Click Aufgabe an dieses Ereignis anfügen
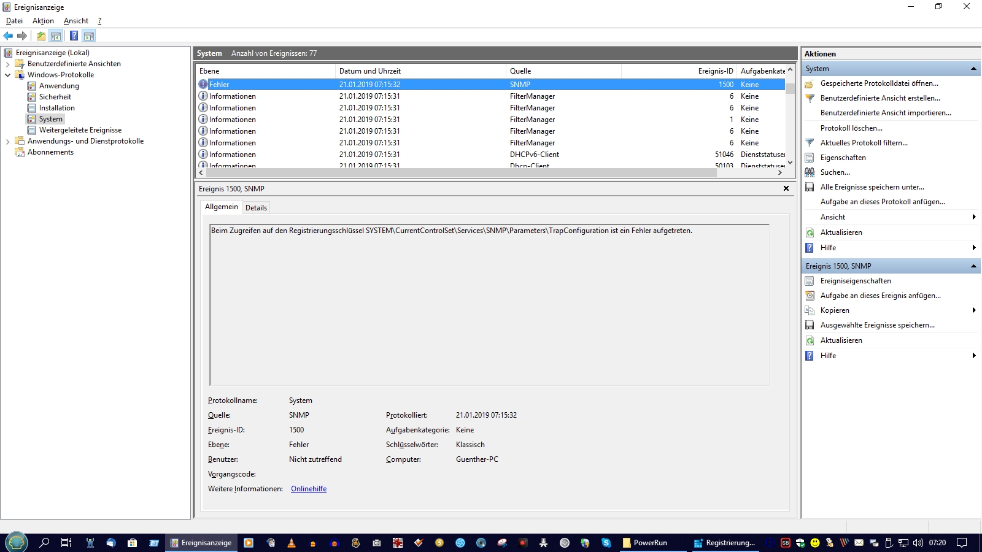The width and height of the screenshot is (982, 552). click(880, 296)
